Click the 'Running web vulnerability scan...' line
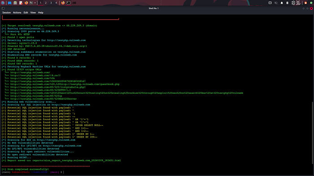Image resolution: width=314 pixels, height=176 pixels. click(29, 102)
